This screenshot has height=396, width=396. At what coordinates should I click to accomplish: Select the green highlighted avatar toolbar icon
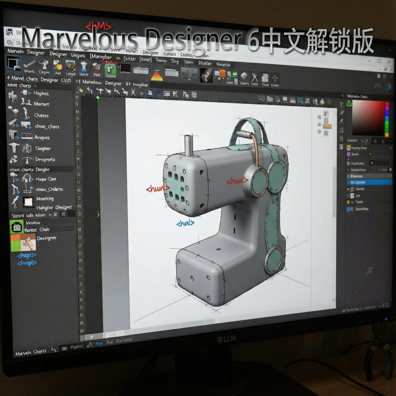pyautogui.click(x=110, y=70)
